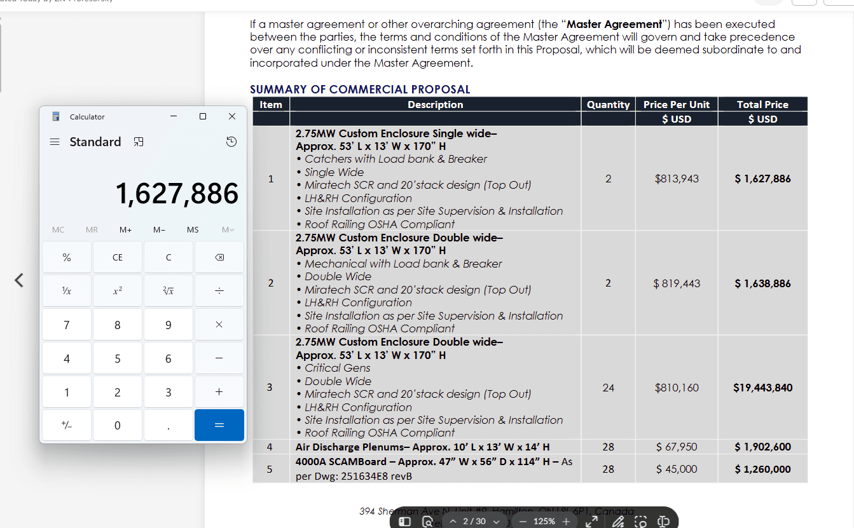Click the number 7 key
The height and width of the screenshot is (528, 854).
tap(67, 325)
